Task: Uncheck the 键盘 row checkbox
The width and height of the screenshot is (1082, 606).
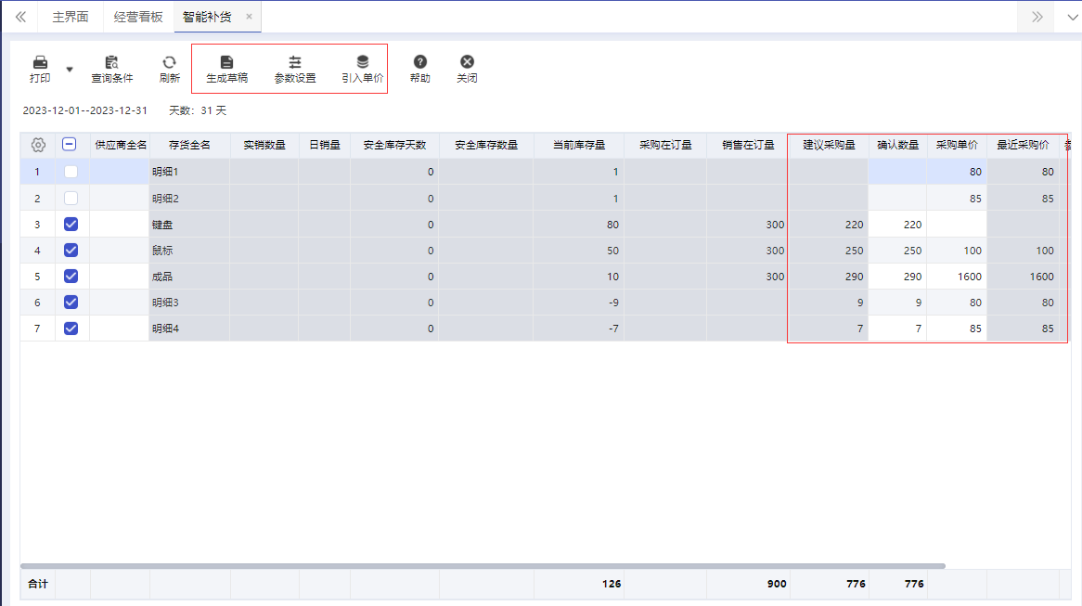Action: [71, 225]
